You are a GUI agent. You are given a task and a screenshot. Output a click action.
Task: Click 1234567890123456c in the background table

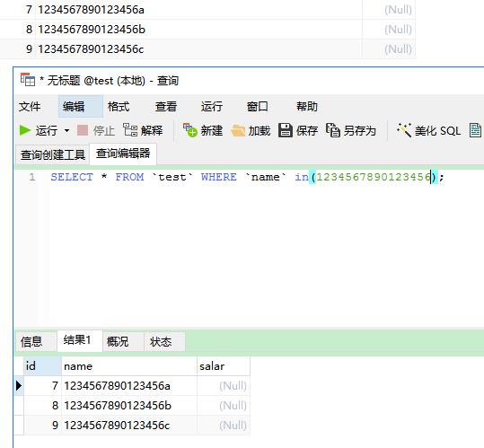point(91,49)
